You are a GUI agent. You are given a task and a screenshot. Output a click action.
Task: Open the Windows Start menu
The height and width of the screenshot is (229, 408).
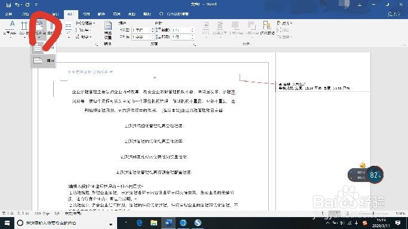tap(7, 223)
